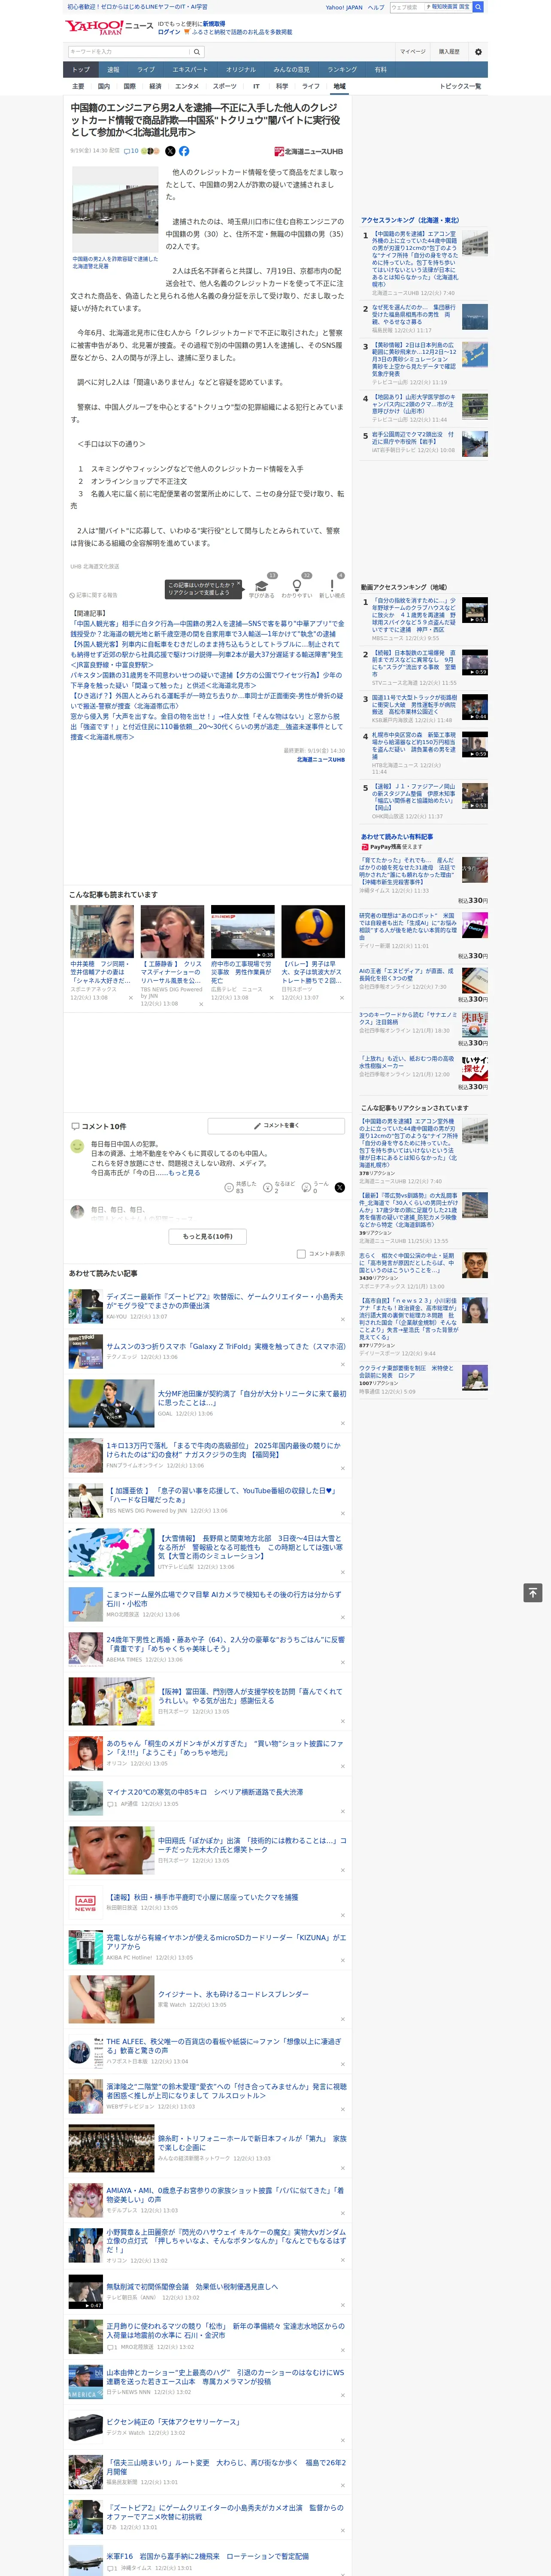The image size is (551, 2576).
Task: Open トピックス一覧 link
Action: tap(460, 87)
